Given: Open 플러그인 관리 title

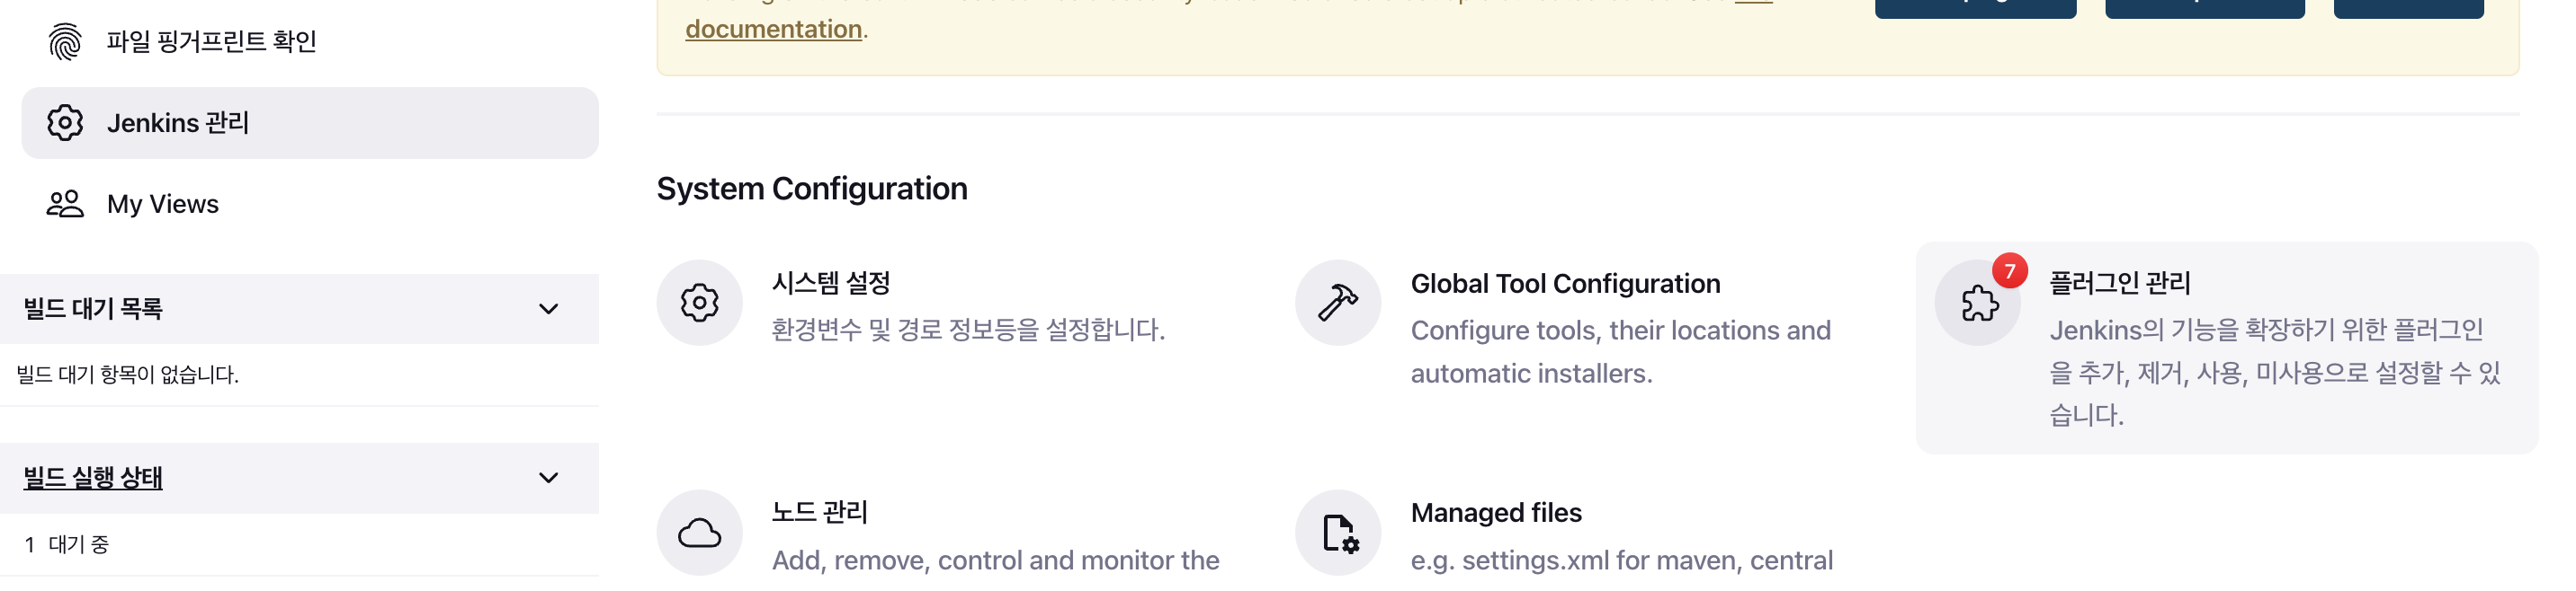Looking at the screenshot, I should coord(2120,283).
